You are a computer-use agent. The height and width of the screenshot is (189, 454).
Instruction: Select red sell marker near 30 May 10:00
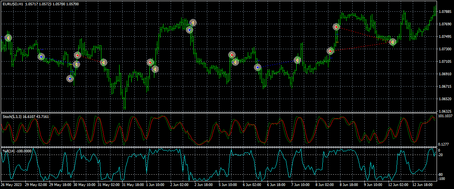tap(78, 55)
